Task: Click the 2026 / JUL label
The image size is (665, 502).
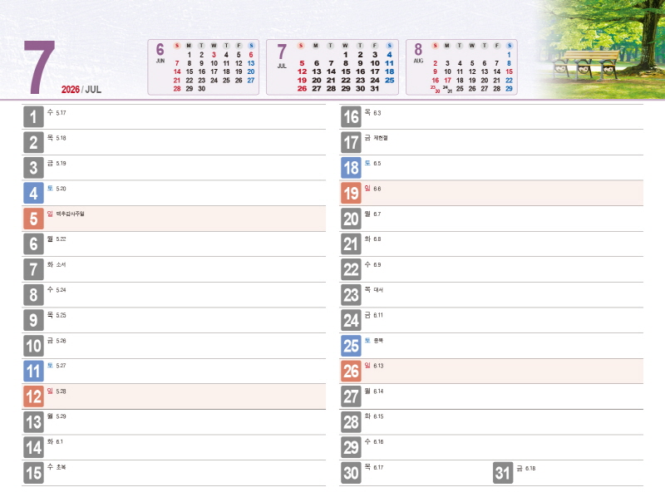Action: point(81,90)
